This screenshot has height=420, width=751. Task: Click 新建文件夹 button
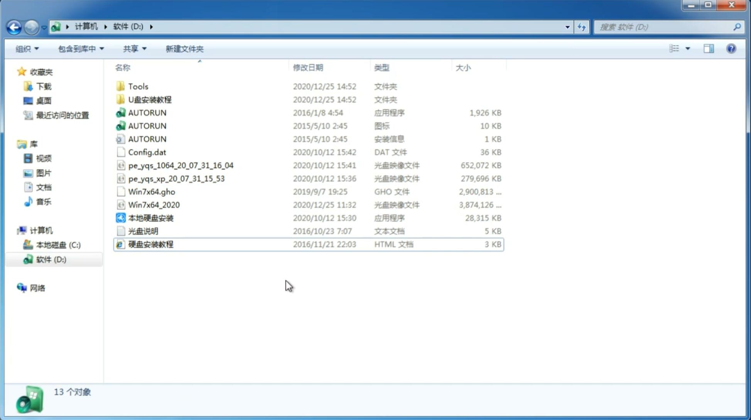point(184,49)
